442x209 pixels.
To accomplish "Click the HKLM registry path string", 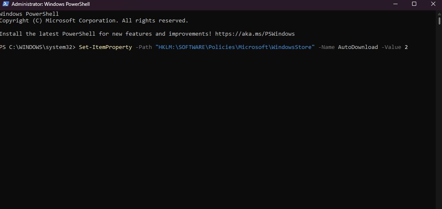I will [235, 47].
